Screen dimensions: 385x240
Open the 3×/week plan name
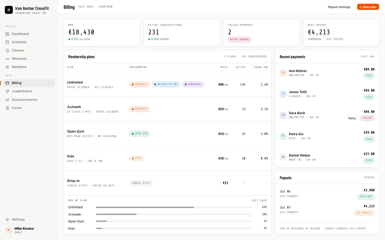[74, 107]
